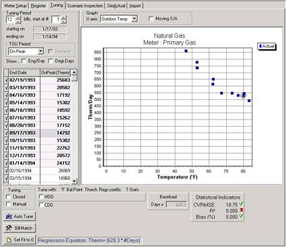The height and width of the screenshot is (247, 286).
Task: Toggle checkmark for 08/20/1993 bill
Action: 6,126
